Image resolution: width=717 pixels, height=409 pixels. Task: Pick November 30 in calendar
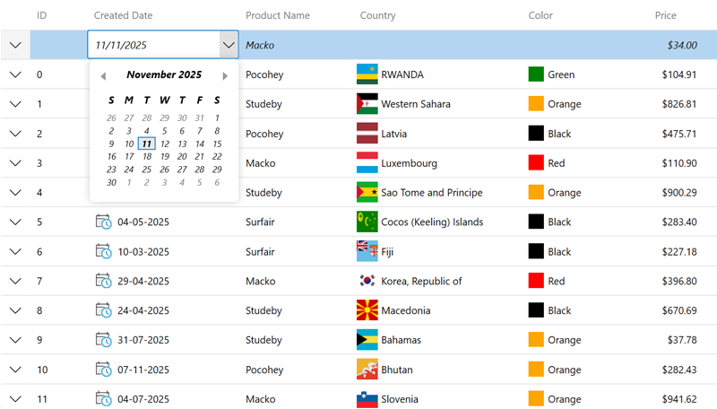[x=111, y=182]
